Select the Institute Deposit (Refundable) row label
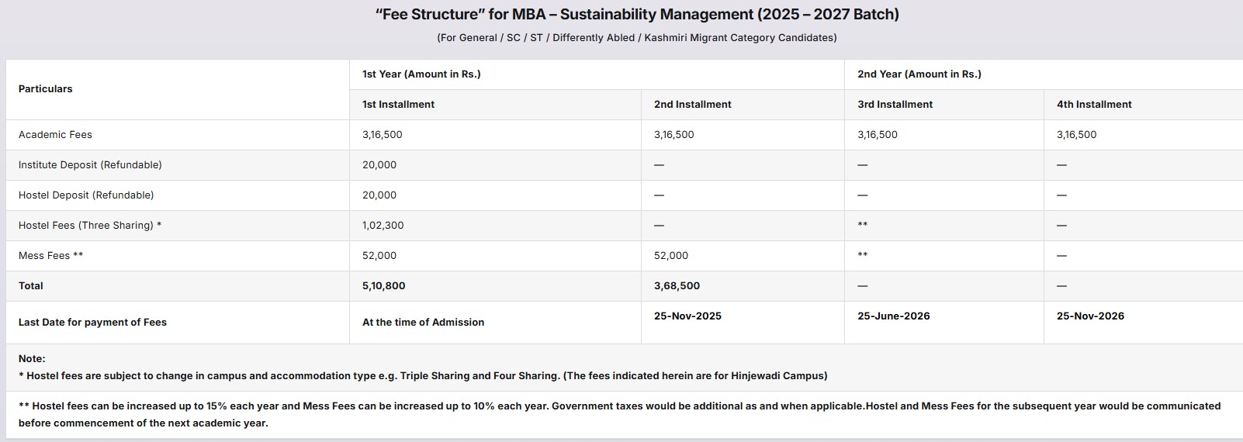Image resolution: width=1243 pixels, height=442 pixels. pyautogui.click(x=90, y=165)
